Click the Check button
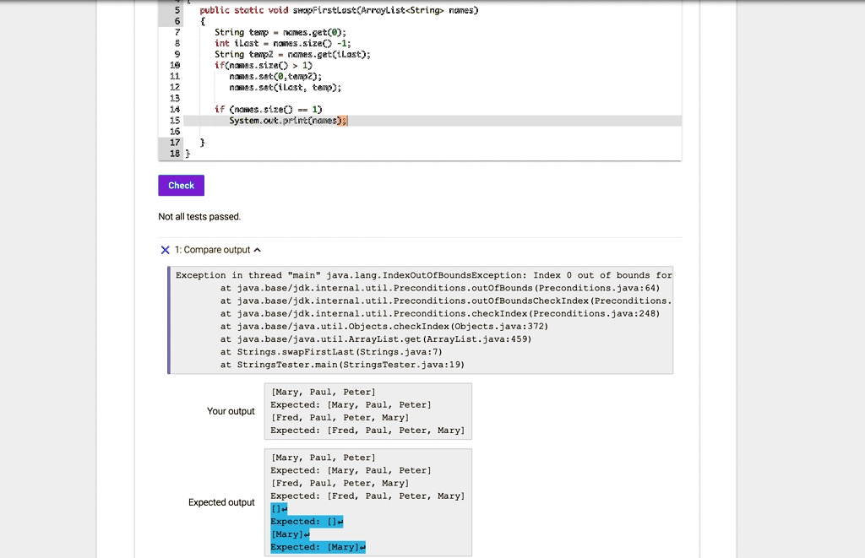 click(x=180, y=185)
